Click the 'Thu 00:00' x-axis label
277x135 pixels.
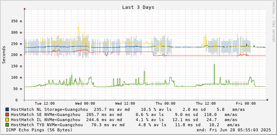[165, 103]
